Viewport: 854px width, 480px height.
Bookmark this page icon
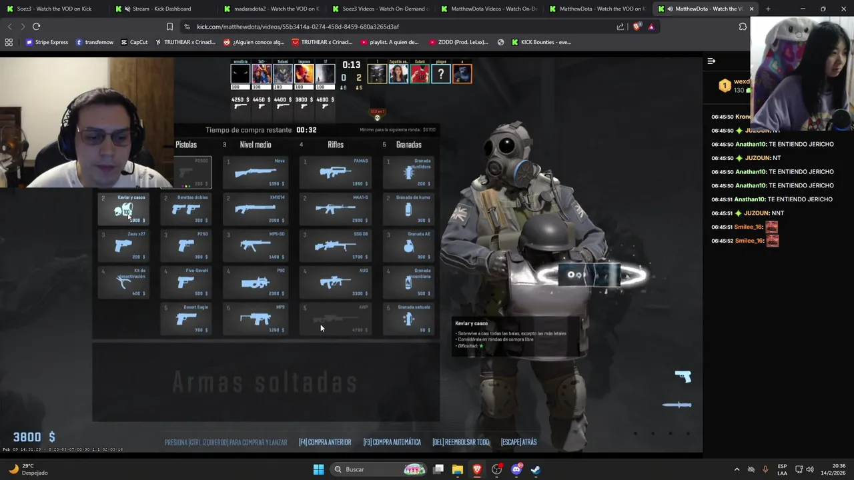pos(169,27)
